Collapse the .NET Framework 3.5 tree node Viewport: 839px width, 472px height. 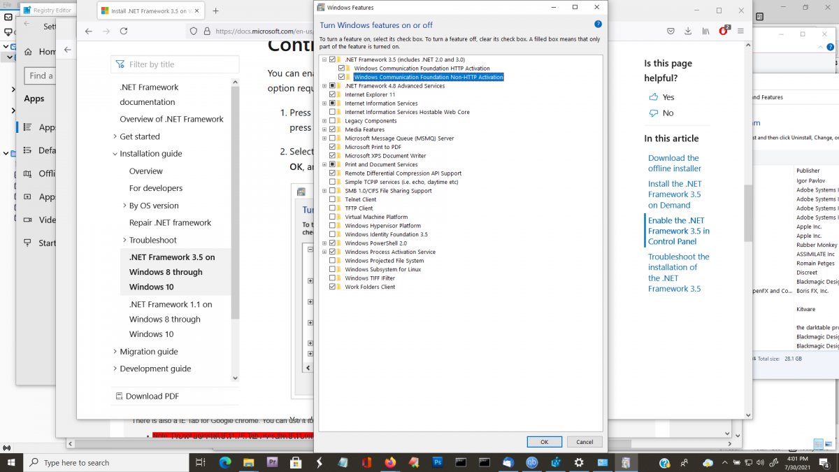pyautogui.click(x=323, y=59)
